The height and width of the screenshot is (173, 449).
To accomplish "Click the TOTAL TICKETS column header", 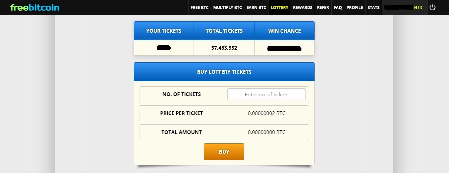I will pos(224,31).
